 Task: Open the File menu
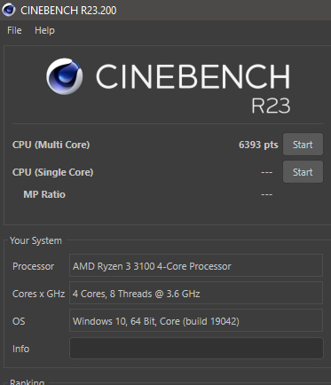[x=14, y=30]
